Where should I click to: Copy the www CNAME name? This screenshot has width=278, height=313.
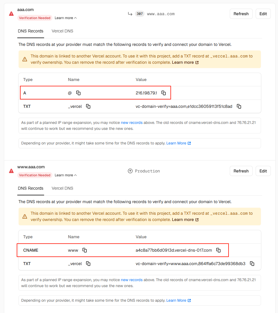[x=85, y=250]
